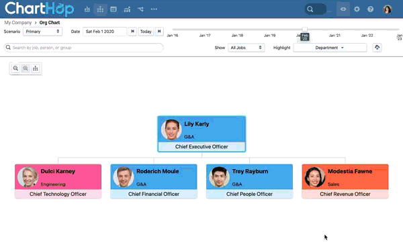Click the export upload icon button
Image resolution: width=403 pixels, height=251 pixels.
tap(377, 48)
